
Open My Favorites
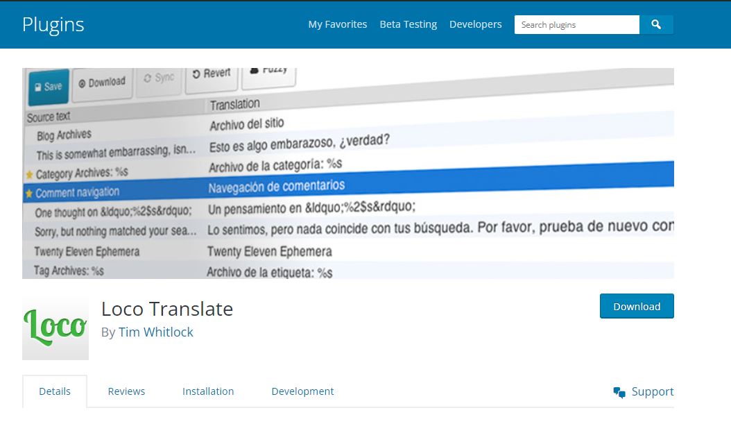tap(338, 24)
